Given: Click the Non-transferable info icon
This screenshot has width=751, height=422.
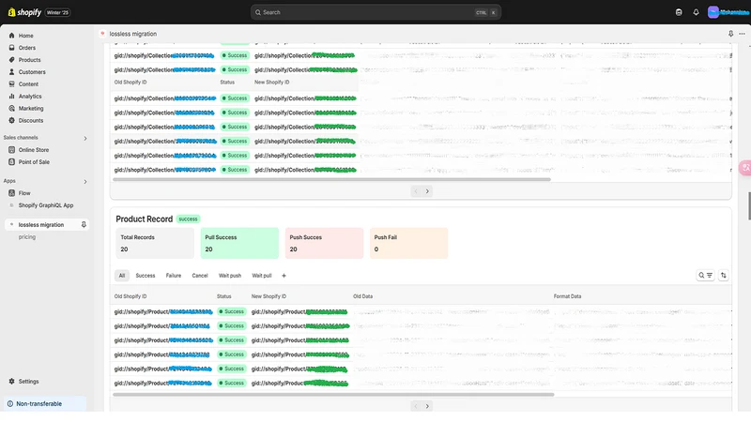Looking at the screenshot, I should [10, 404].
